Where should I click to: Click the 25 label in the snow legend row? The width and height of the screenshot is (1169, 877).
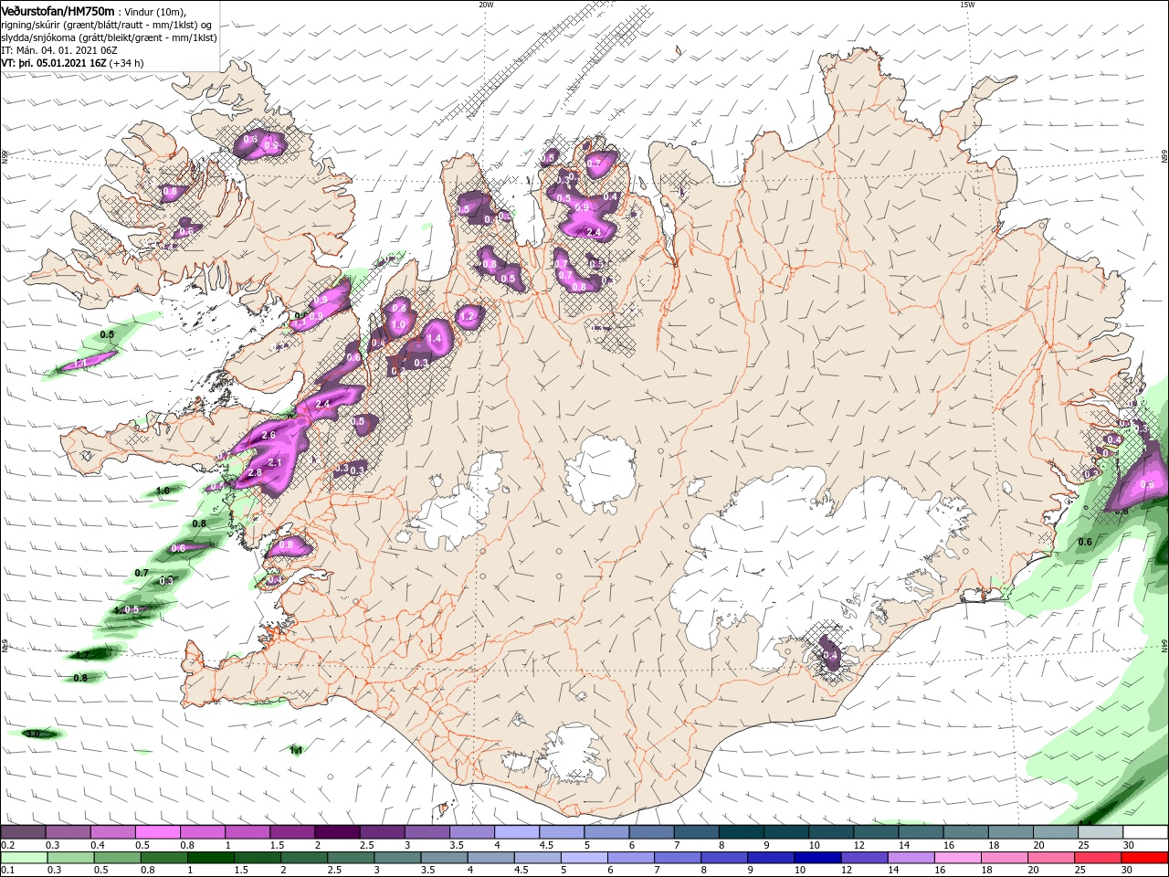point(1084,845)
